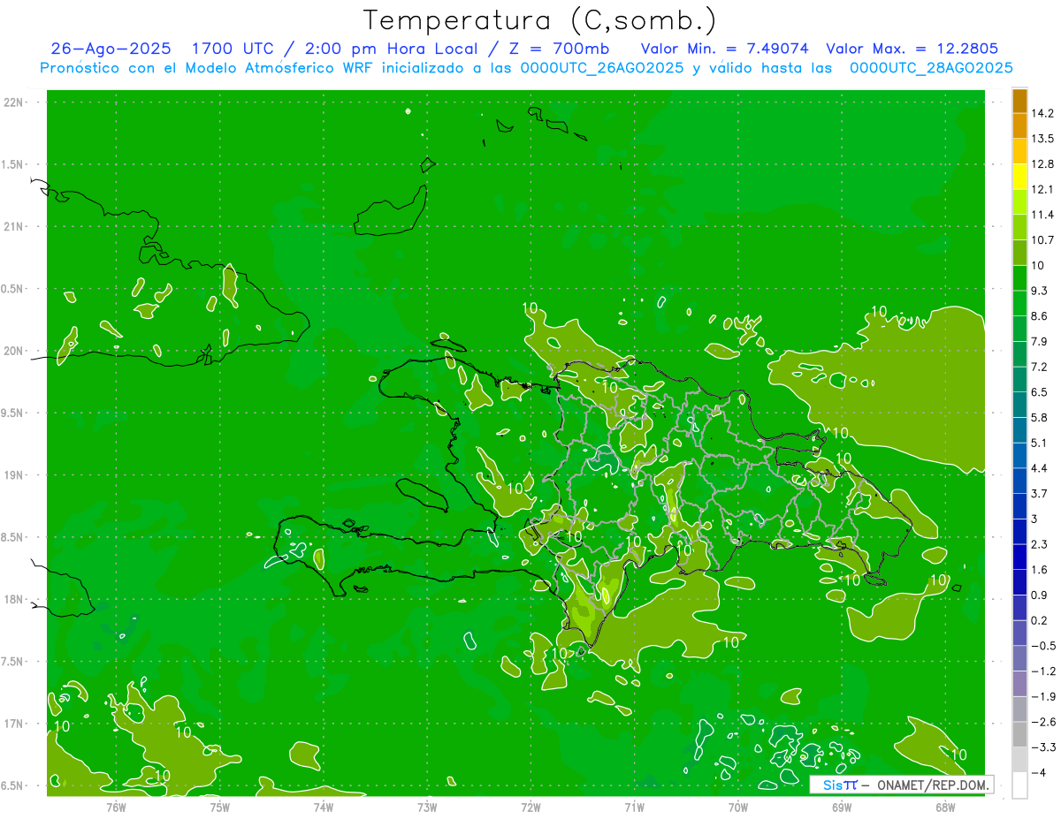This screenshot has height=819, width=1061.
Task: Click the '21N' latitude axis label
Action: point(15,227)
